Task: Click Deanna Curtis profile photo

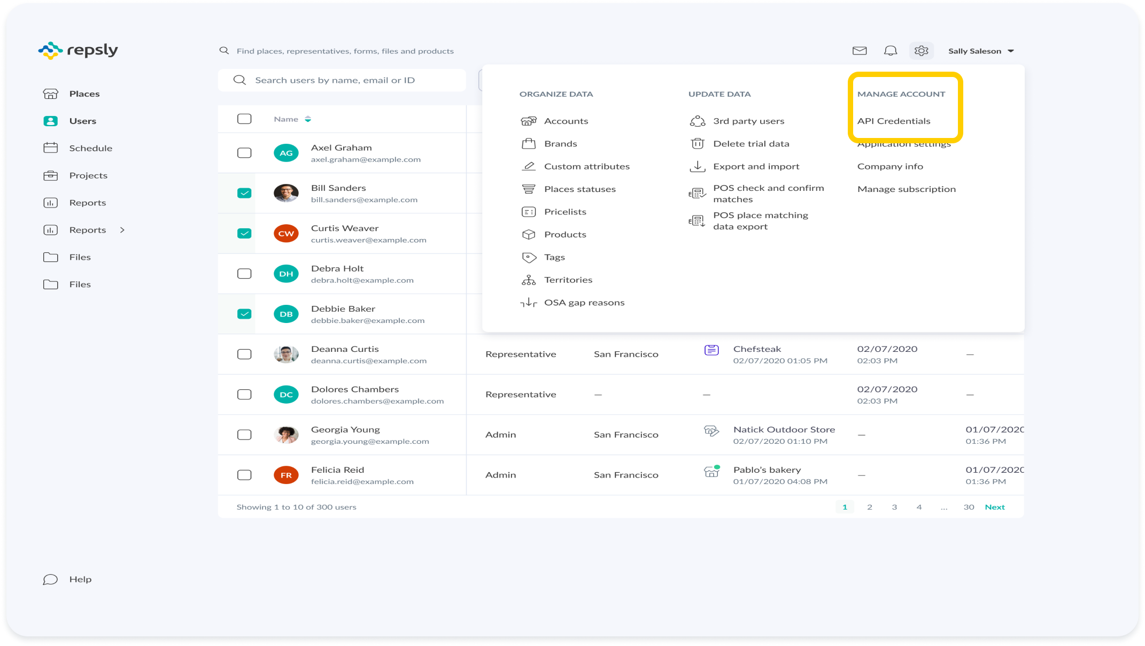Action: [286, 354]
